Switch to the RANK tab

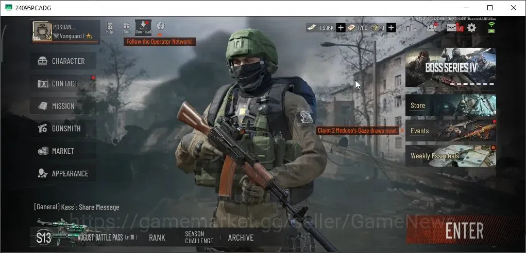pos(157,238)
